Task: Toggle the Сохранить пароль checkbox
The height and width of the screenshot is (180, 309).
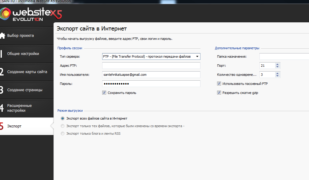Action: 104,92
